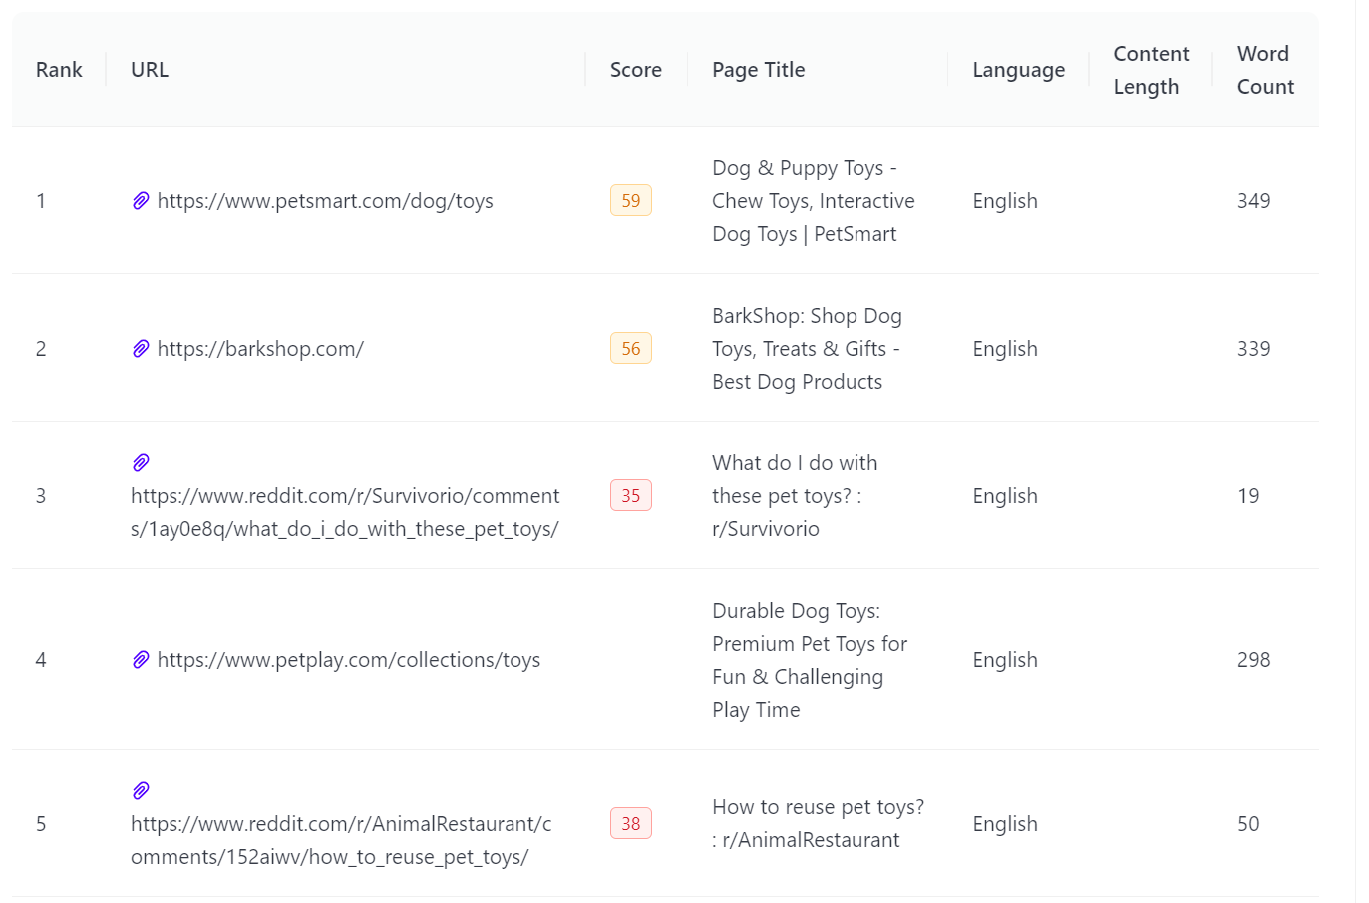Open the Survivorio reddit comments URL
Viewport: 1369px width, 903px height.
click(x=345, y=512)
